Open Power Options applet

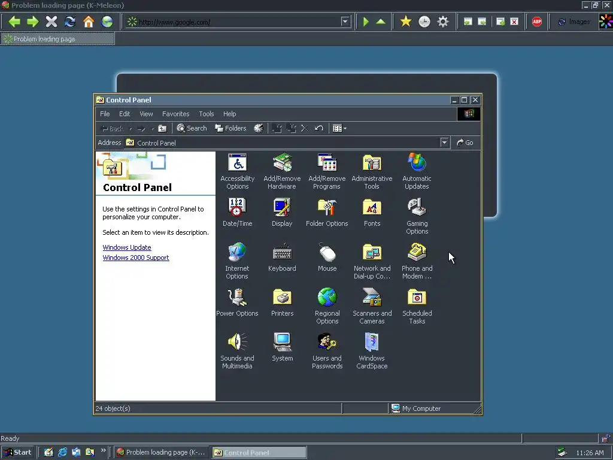coord(237,302)
